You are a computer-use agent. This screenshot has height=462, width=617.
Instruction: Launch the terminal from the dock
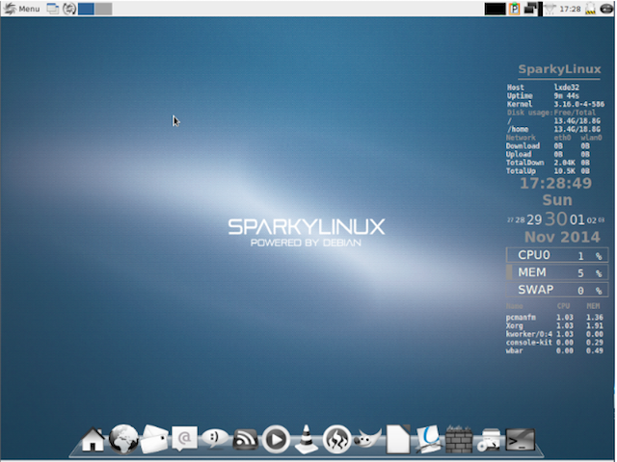[x=520, y=440]
